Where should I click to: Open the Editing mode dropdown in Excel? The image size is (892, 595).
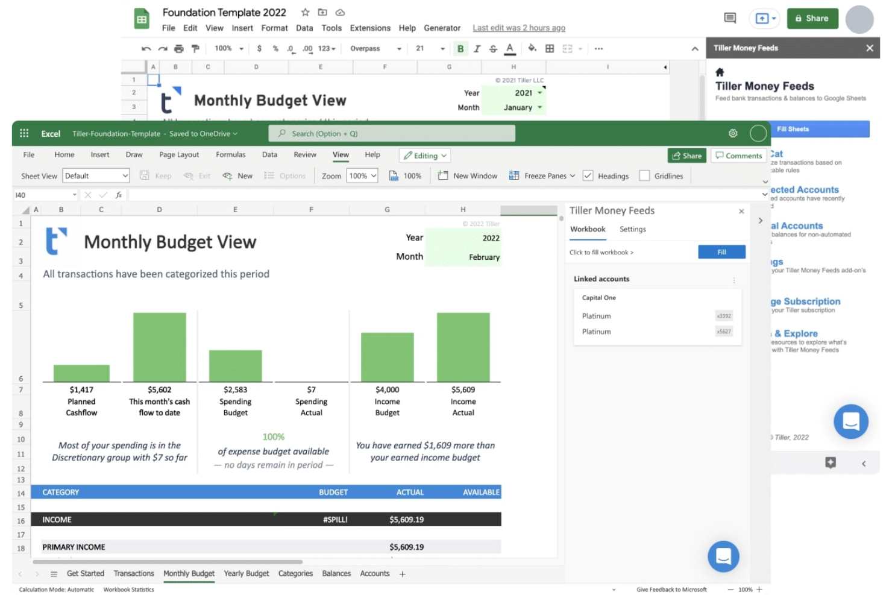pyautogui.click(x=424, y=156)
